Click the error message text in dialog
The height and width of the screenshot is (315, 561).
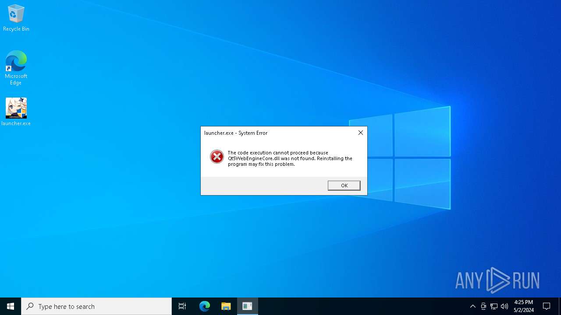(290, 158)
